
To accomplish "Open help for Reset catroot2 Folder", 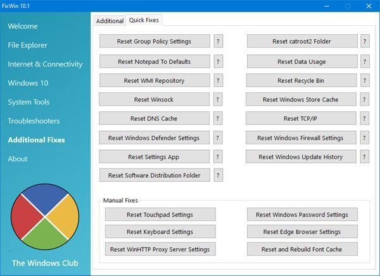I will tap(365, 41).
